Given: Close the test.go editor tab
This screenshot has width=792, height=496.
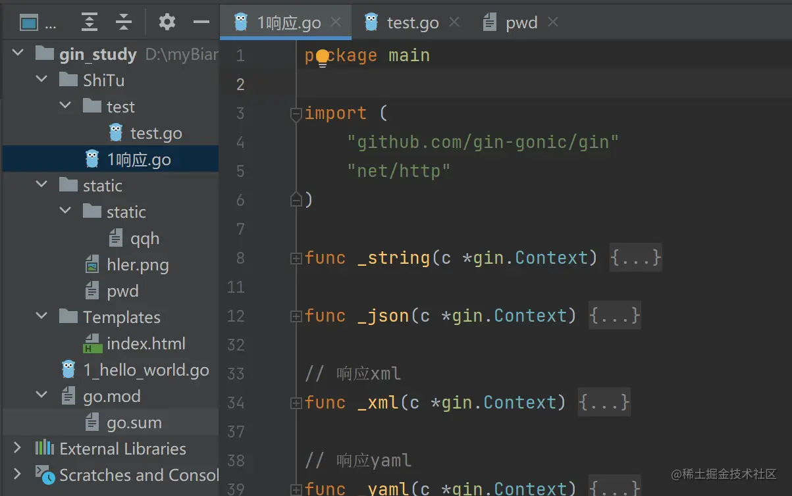Looking at the screenshot, I should coord(454,22).
